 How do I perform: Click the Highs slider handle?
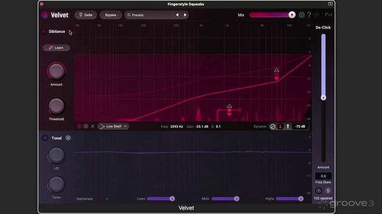tap(301, 199)
